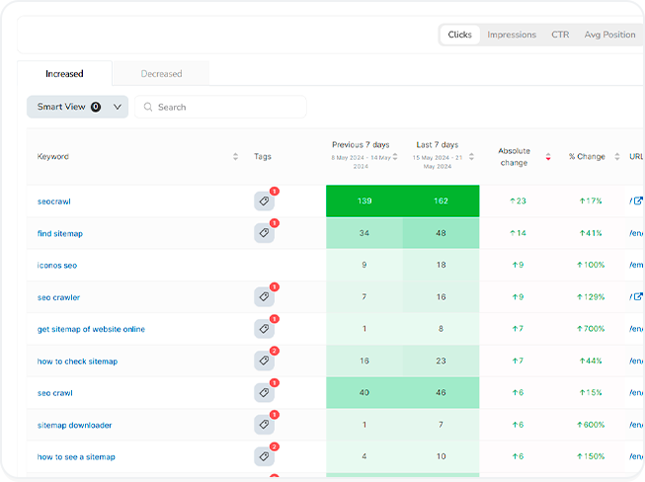
Task: Open the 'get sitemap of website online' keyword
Action: 91,329
